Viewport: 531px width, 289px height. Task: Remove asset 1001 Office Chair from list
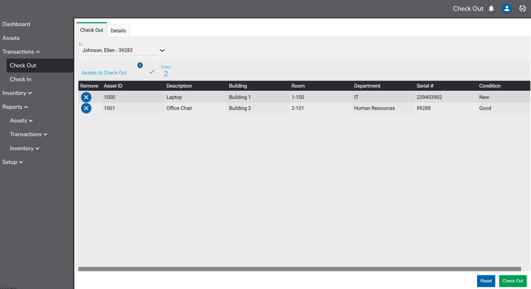pyautogui.click(x=86, y=108)
